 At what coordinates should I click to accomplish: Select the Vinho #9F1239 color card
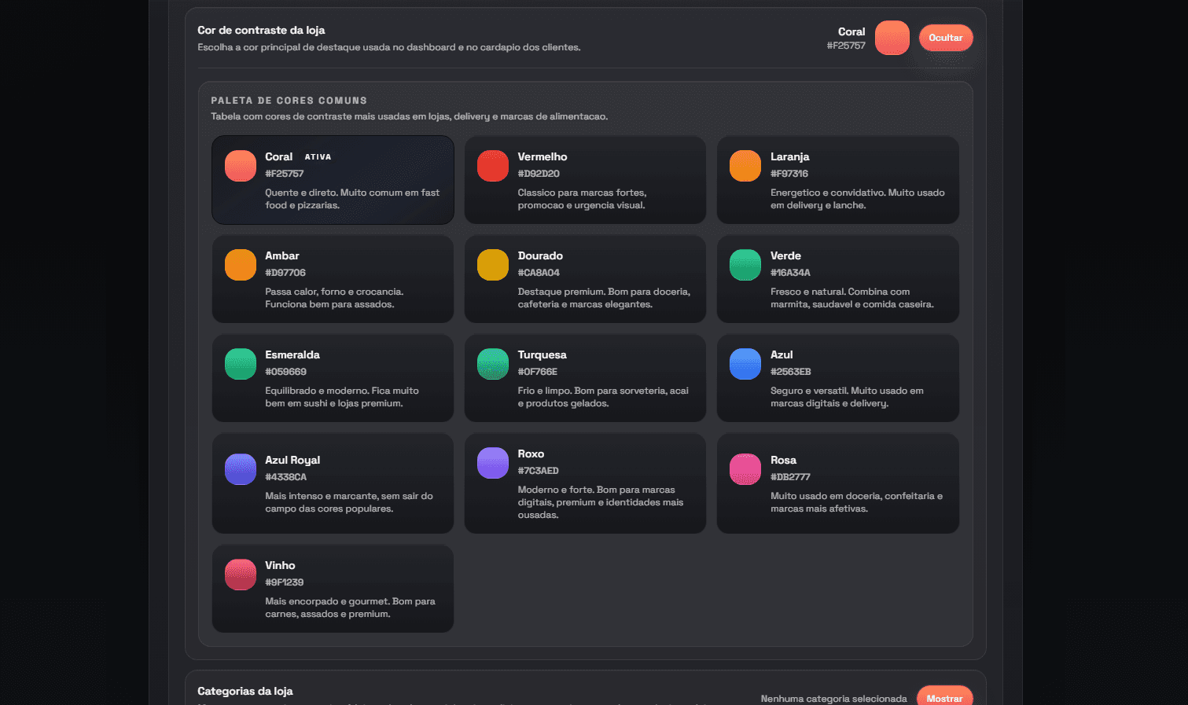(x=332, y=588)
